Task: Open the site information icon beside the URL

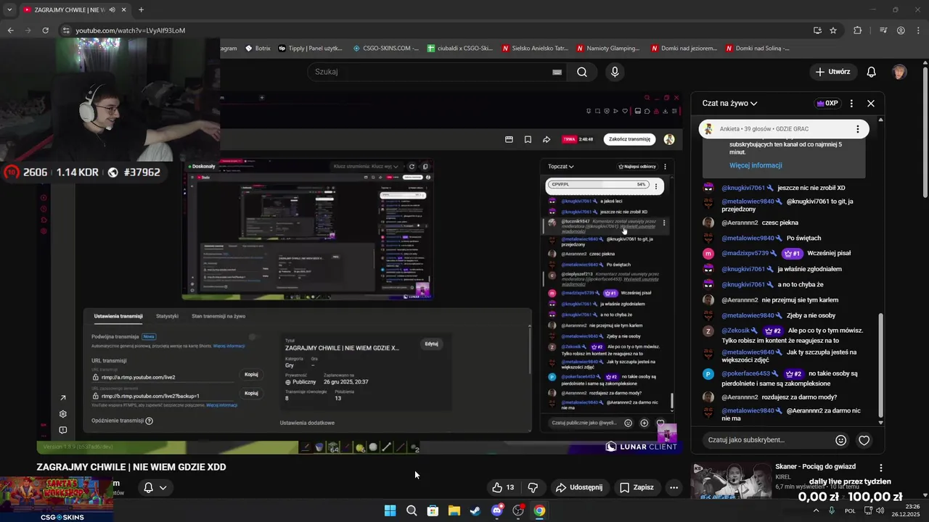Action: [x=66, y=30]
